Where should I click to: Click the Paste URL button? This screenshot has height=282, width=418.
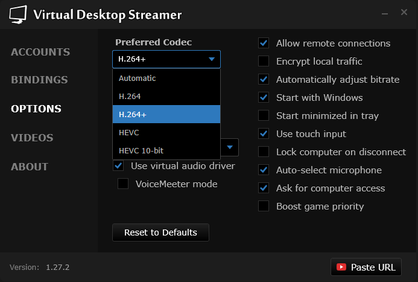click(366, 267)
